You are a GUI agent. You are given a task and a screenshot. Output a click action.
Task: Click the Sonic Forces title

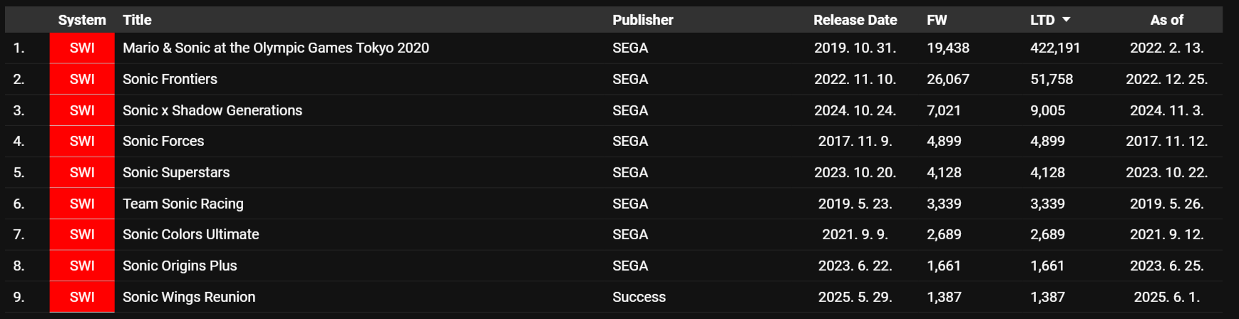click(163, 141)
